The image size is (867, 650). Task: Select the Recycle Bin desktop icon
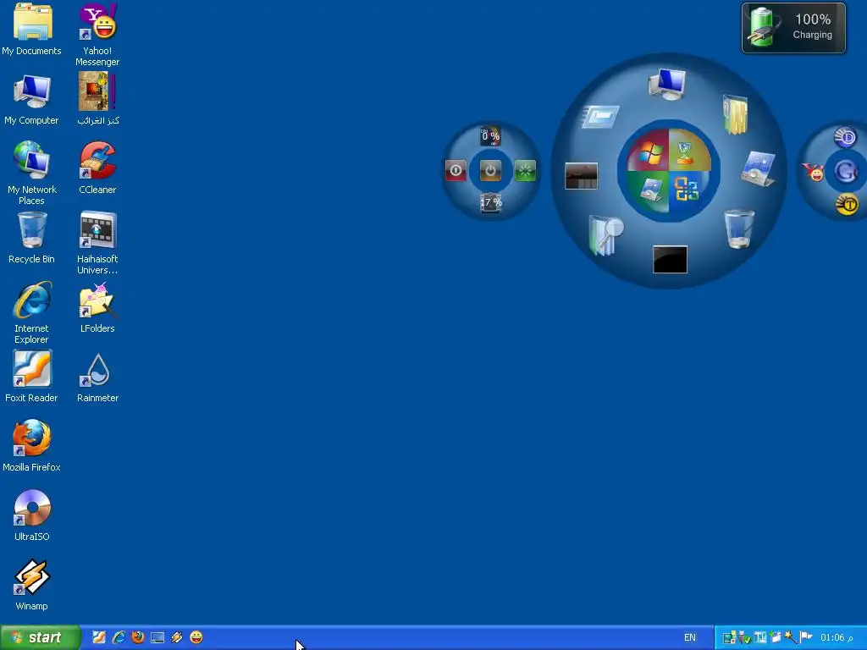(31, 238)
